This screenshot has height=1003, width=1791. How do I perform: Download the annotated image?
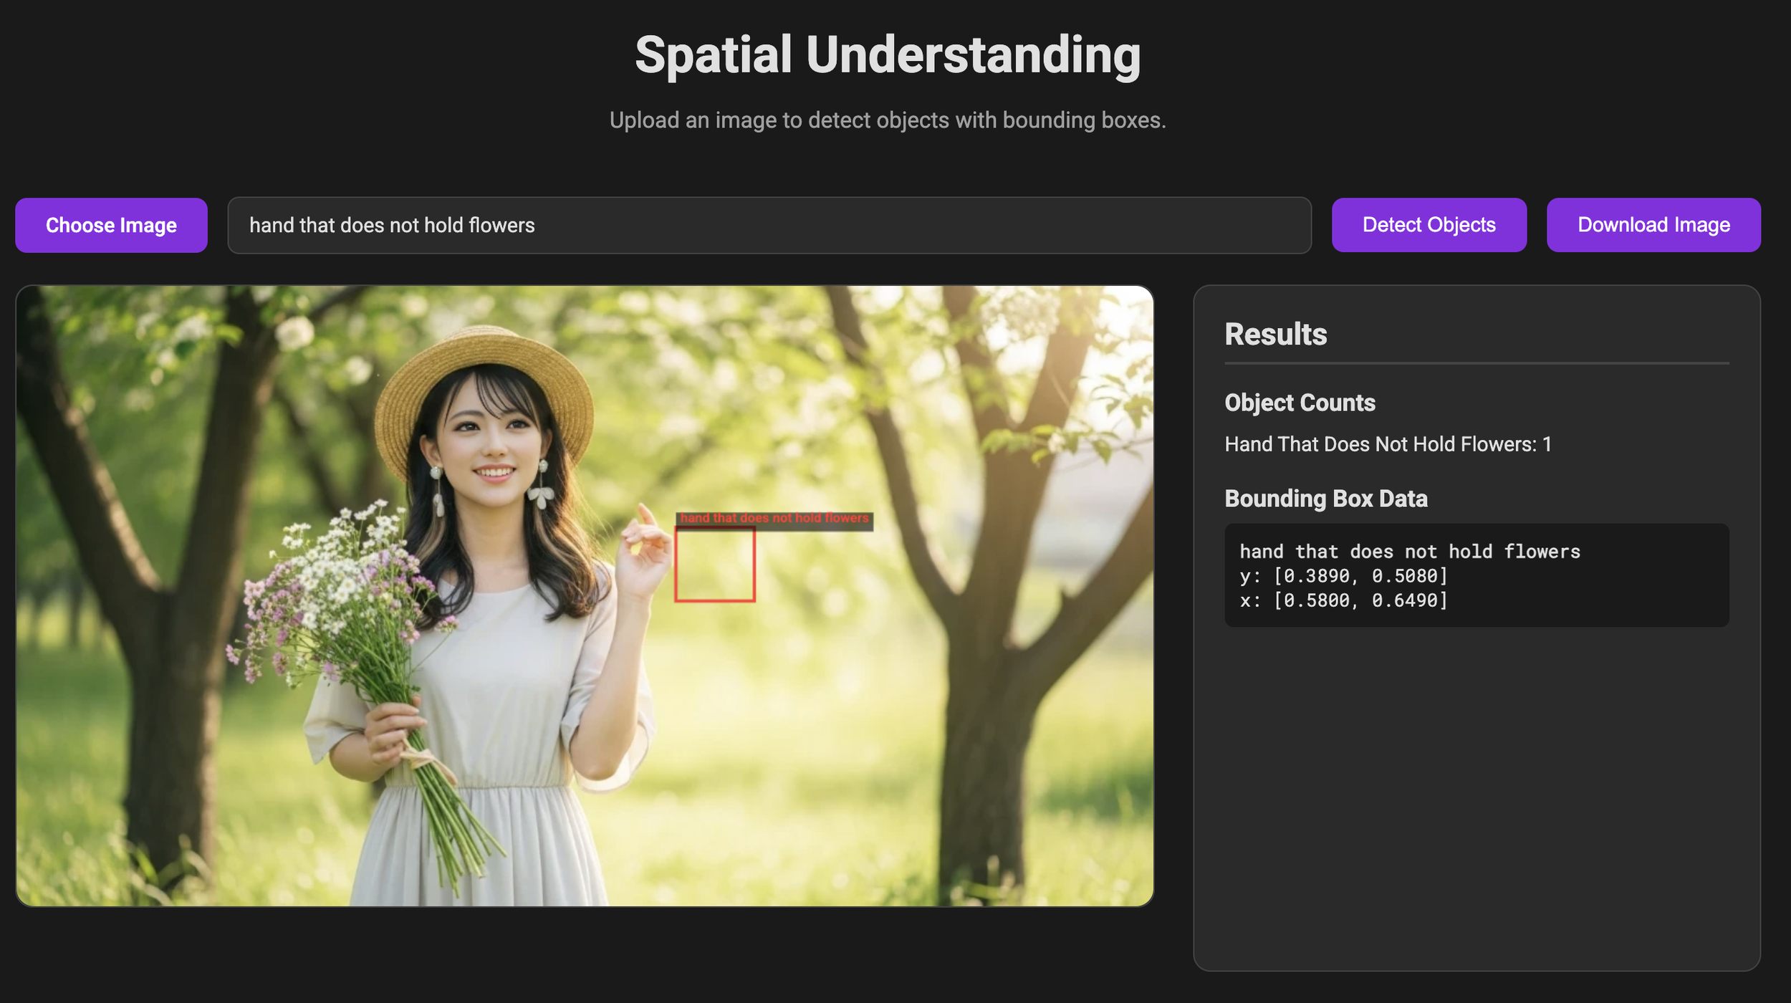pos(1653,225)
